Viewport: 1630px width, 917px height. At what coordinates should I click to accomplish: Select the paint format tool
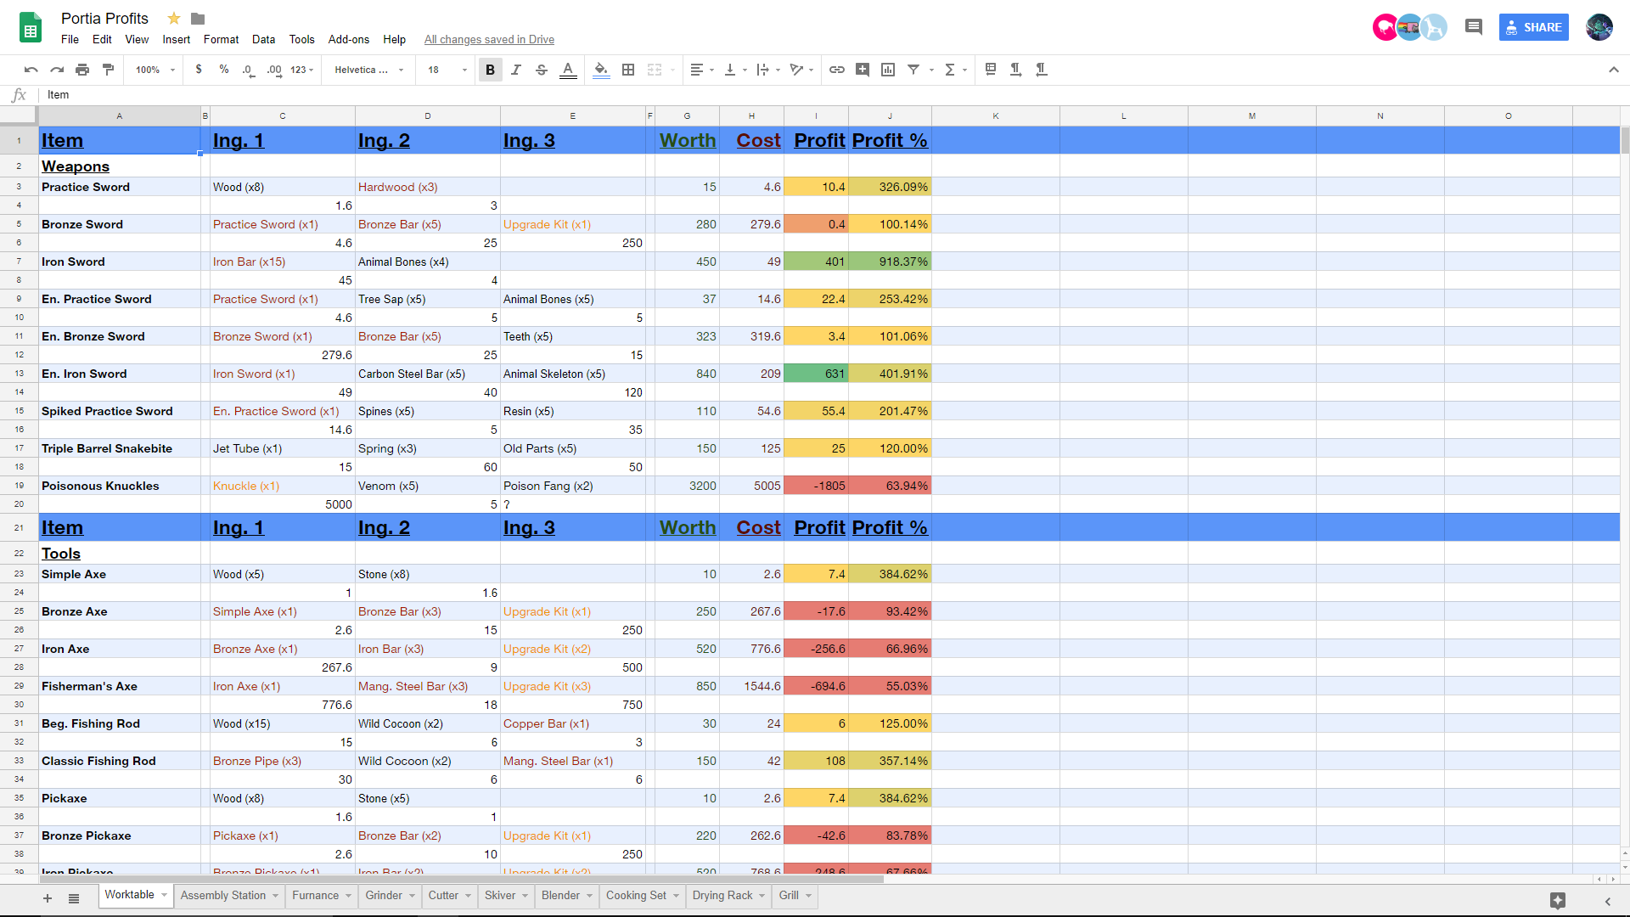108,70
